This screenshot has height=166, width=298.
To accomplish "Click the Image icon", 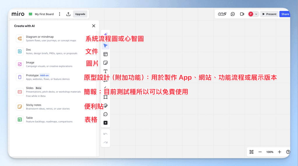I will point(20,64).
